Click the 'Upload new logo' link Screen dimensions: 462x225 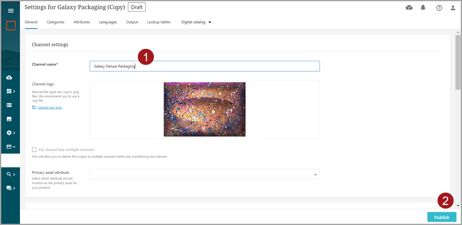pyautogui.click(x=50, y=108)
